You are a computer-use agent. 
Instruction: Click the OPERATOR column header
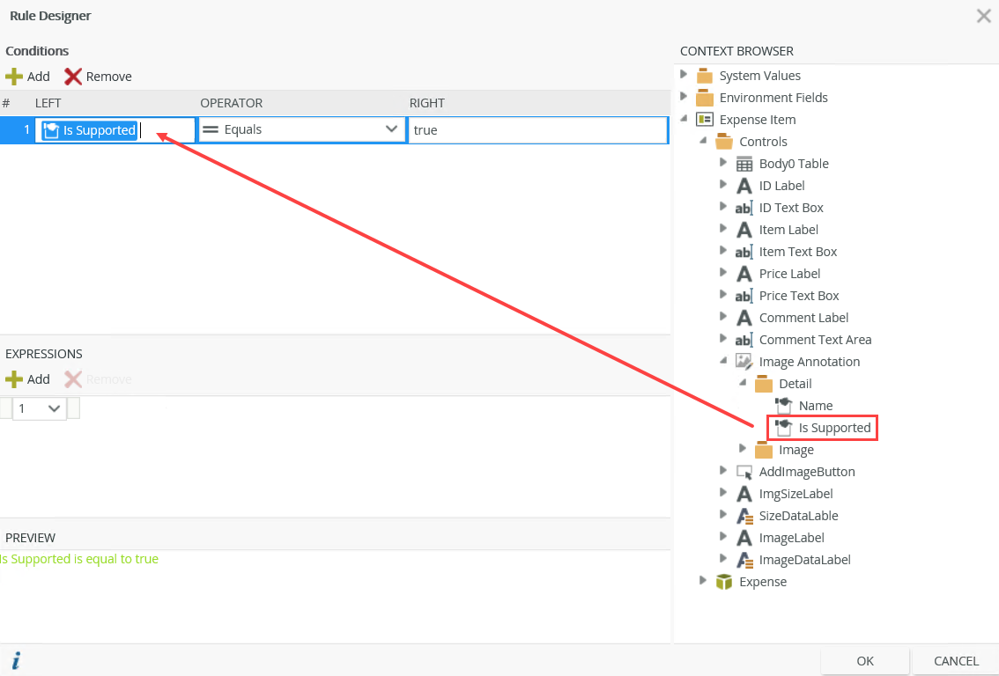pyautogui.click(x=232, y=103)
